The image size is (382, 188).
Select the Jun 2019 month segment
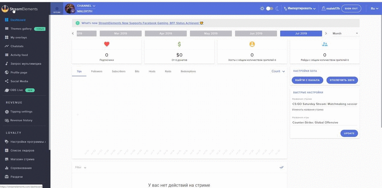coord(256,33)
